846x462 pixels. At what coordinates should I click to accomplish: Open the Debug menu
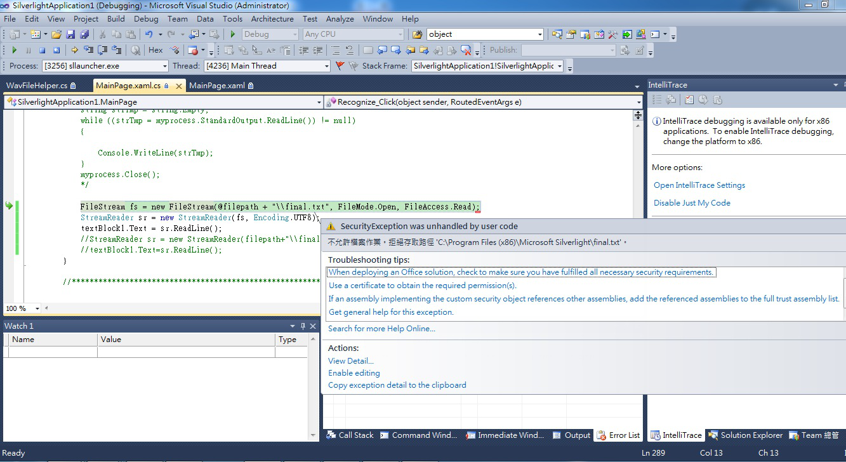pos(146,19)
